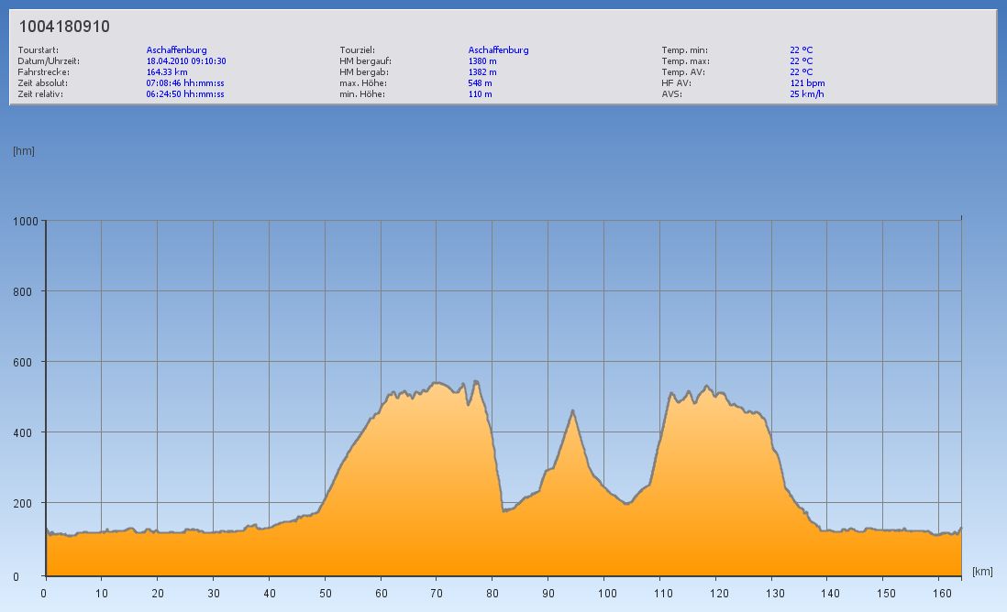The image size is (1007, 612).
Task: Select the HF AV value 121 bpm
Action: click(807, 82)
